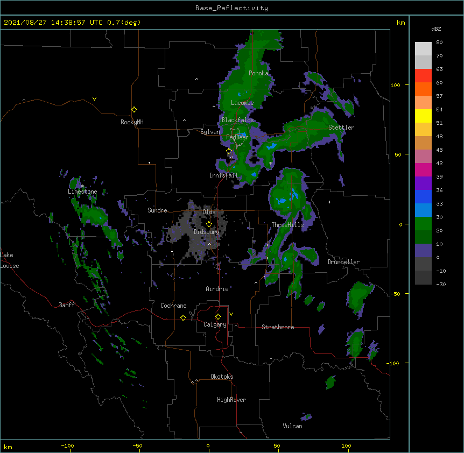Click the yellow diamond marker above RockyMH

point(134,110)
